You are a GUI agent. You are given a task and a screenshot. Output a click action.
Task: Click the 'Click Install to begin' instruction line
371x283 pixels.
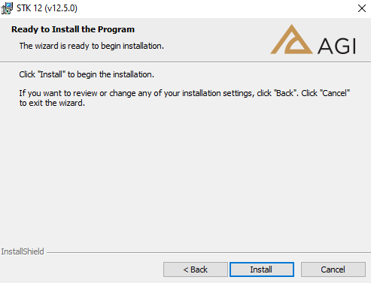tap(87, 74)
